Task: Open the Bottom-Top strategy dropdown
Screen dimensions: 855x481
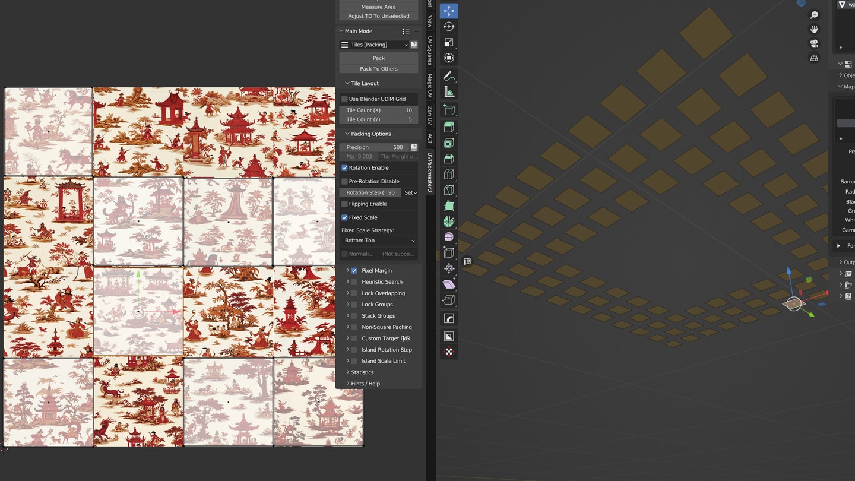Action: coord(379,240)
